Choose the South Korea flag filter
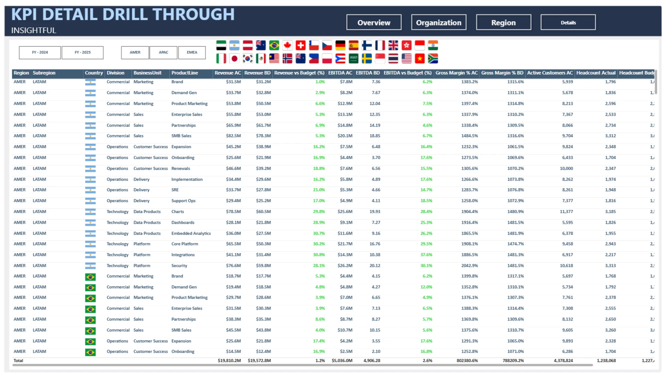 [247, 58]
